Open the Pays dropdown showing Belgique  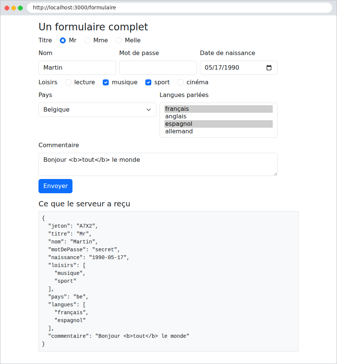(x=97, y=110)
